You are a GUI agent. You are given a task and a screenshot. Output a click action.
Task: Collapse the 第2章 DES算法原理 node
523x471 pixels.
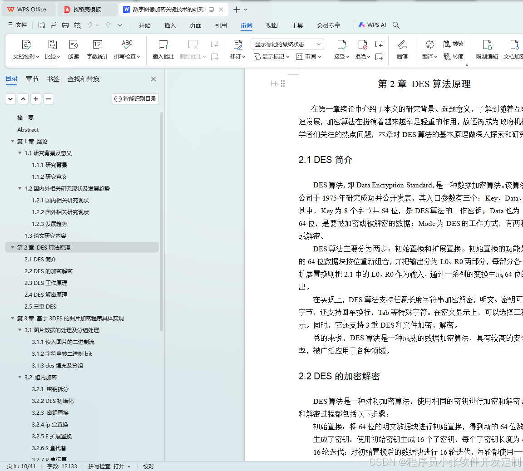tap(12, 247)
